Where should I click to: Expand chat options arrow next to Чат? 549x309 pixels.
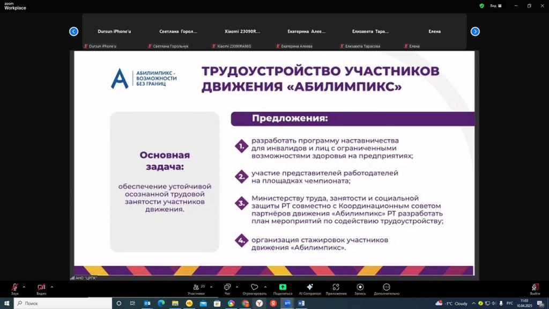pyautogui.click(x=237, y=287)
